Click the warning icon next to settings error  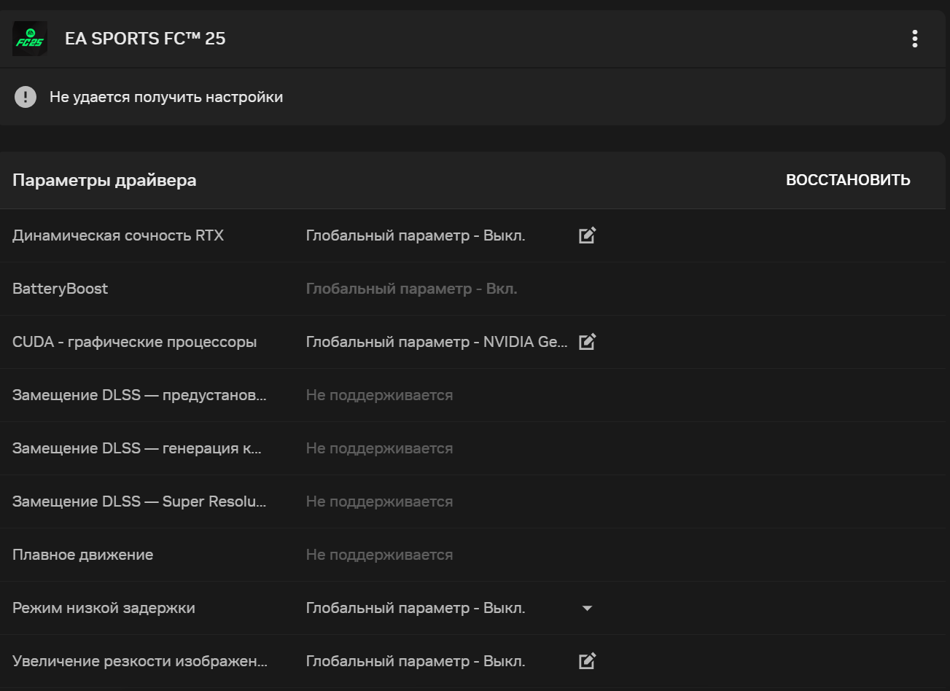pyautogui.click(x=26, y=97)
